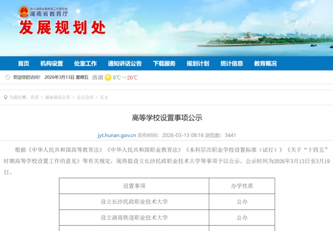Click the national emblem logo icon

[x=24, y=12]
